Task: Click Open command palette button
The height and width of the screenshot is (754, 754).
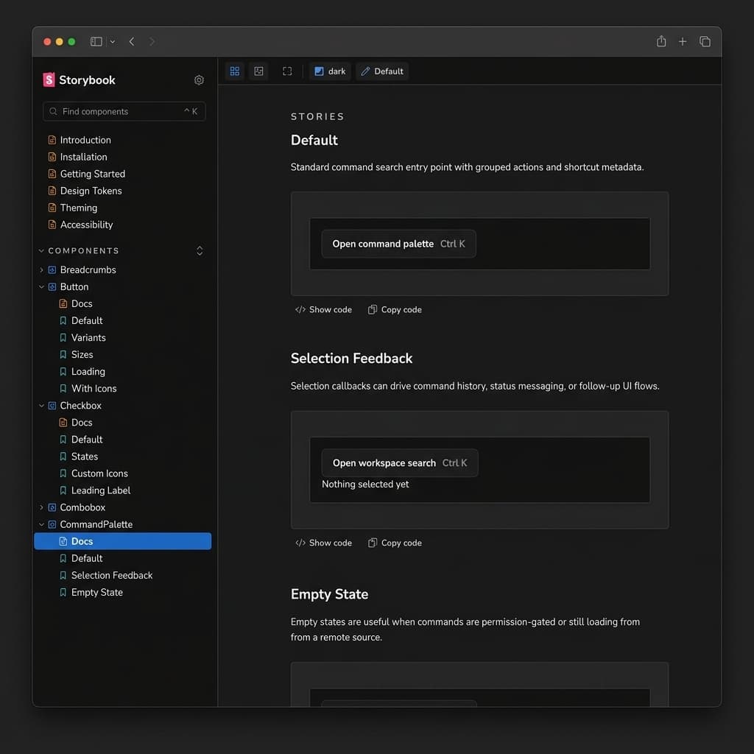Action: tap(398, 244)
